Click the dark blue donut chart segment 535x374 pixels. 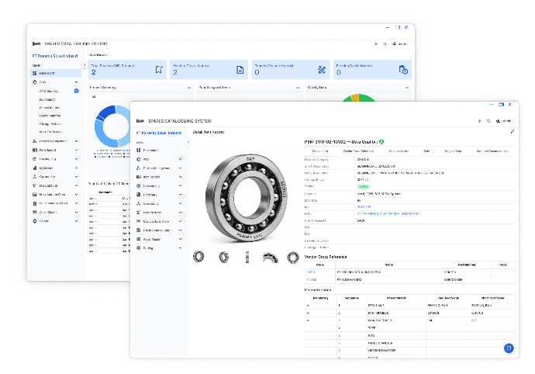point(106,112)
